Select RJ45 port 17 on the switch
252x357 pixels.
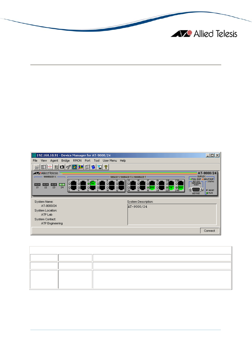(x=152, y=183)
